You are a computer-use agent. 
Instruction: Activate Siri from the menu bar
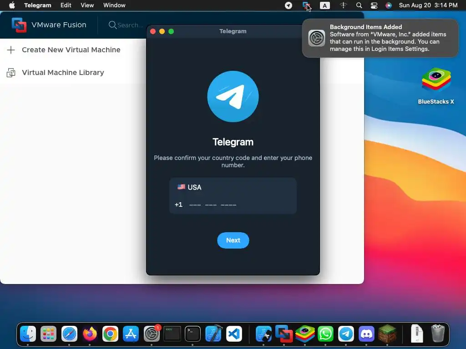(x=389, y=5)
